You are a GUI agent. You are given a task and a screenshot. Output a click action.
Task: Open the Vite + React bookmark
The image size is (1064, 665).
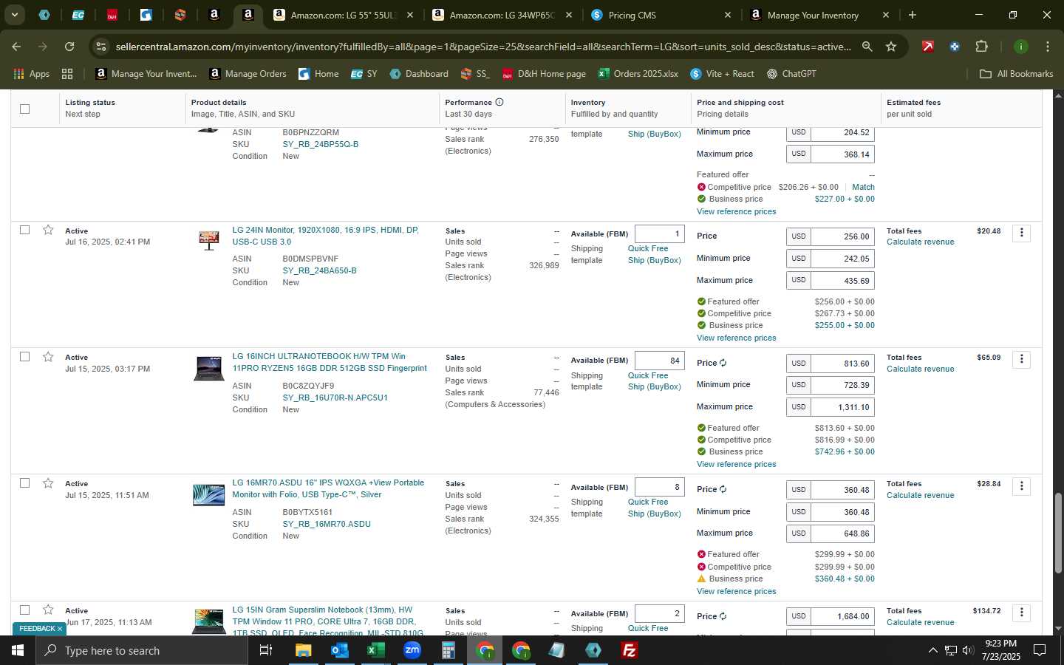(722, 74)
